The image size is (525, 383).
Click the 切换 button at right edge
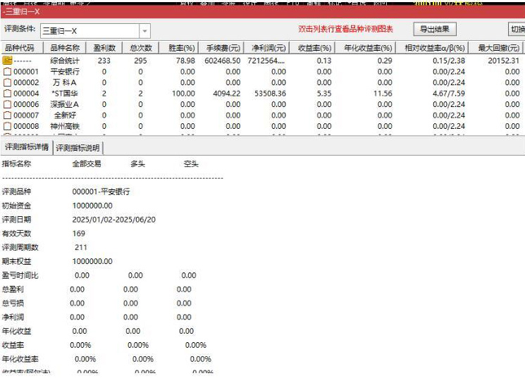click(x=517, y=29)
